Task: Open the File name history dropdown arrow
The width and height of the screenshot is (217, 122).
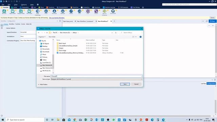Action: (x=141, y=76)
